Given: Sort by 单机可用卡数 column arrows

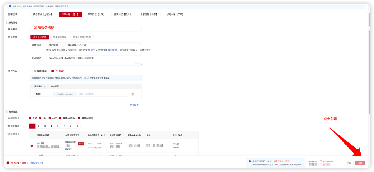Looking at the screenshot, I should coord(104,135).
